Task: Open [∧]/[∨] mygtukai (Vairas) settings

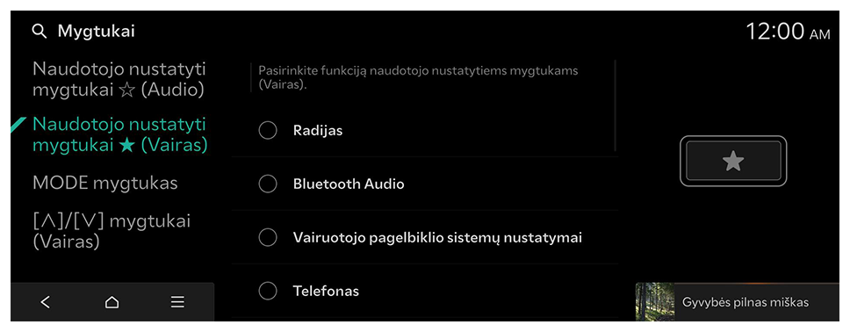Action: click(112, 231)
